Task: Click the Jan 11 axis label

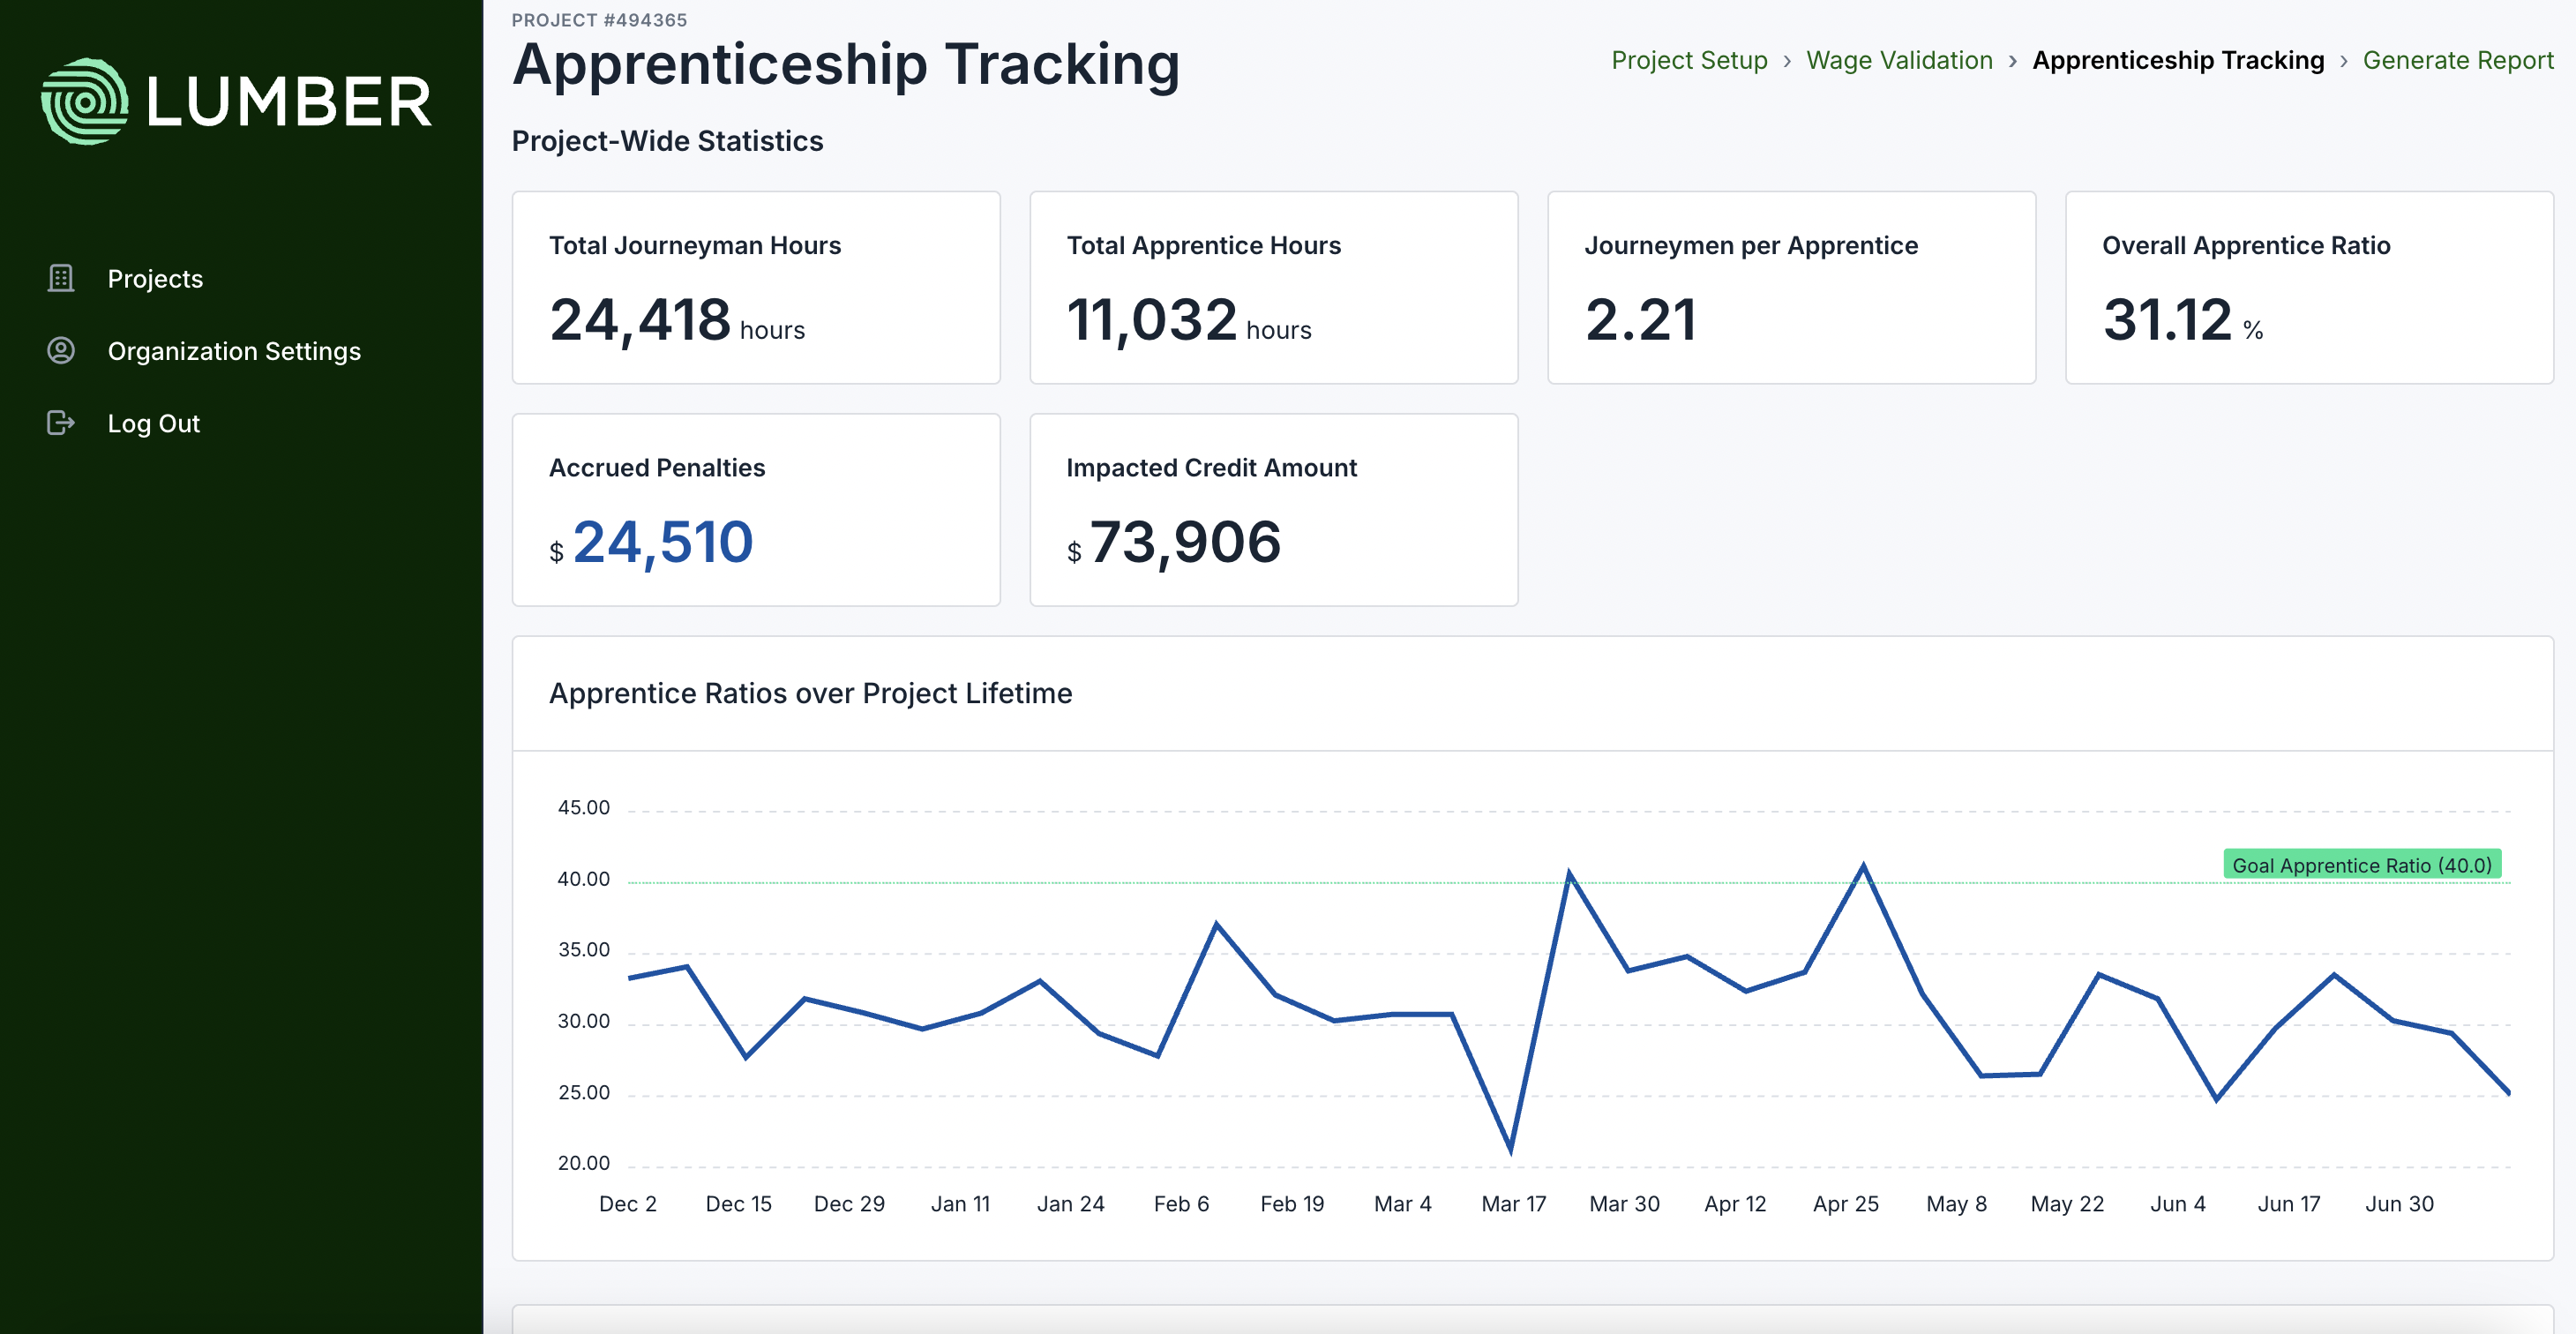Action: pos(960,1204)
